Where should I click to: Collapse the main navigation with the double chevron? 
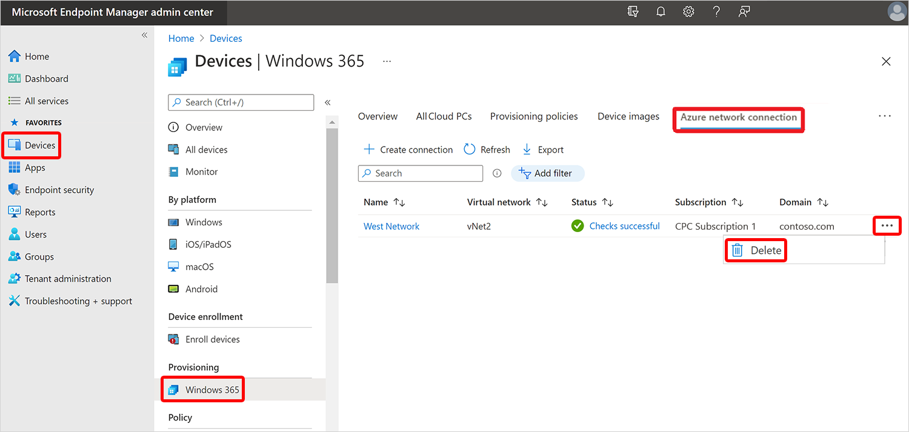click(x=144, y=35)
